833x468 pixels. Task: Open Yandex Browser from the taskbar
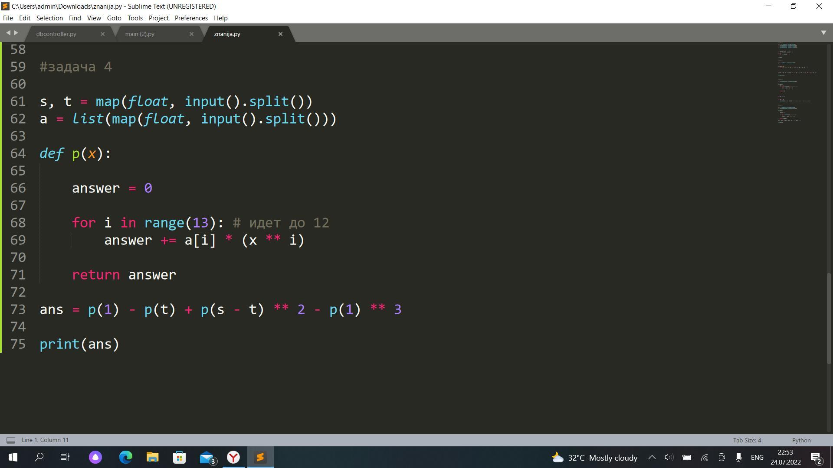pos(233,458)
